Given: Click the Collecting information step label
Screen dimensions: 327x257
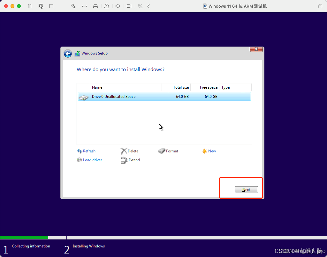Looking at the screenshot, I should (x=31, y=246).
